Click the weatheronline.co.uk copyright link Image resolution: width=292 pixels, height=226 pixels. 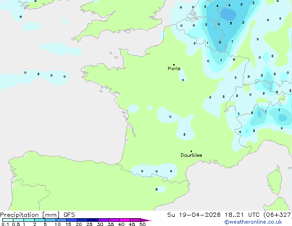[253, 222]
